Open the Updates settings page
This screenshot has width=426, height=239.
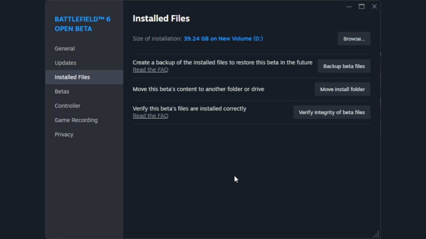65,63
